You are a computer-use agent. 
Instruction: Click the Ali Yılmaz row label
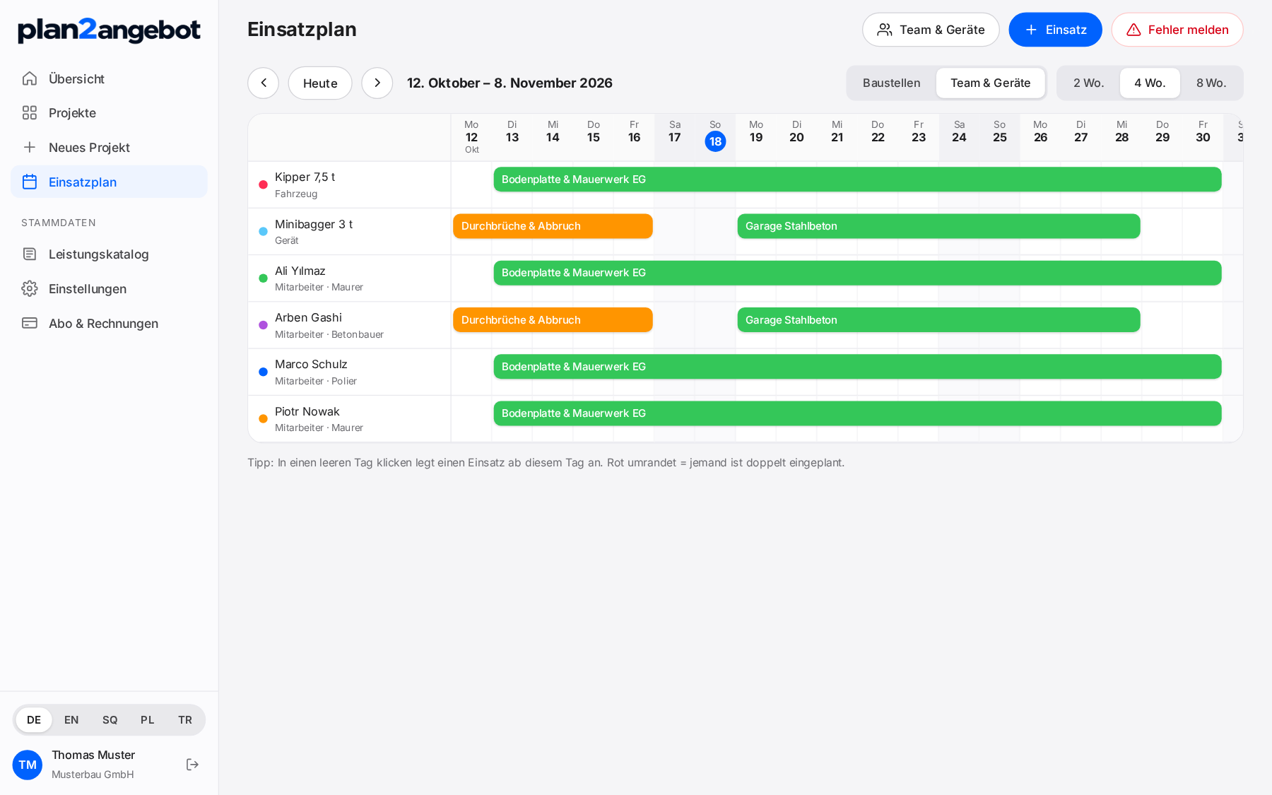pos(349,278)
